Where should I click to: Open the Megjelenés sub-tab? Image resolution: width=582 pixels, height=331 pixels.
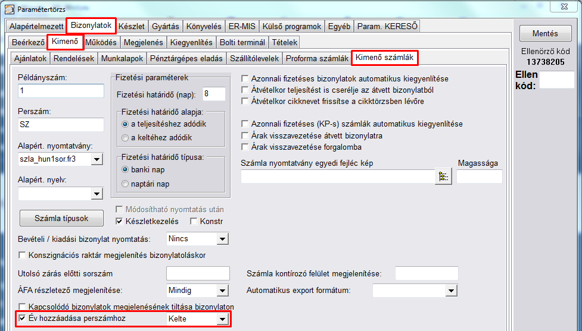[144, 43]
